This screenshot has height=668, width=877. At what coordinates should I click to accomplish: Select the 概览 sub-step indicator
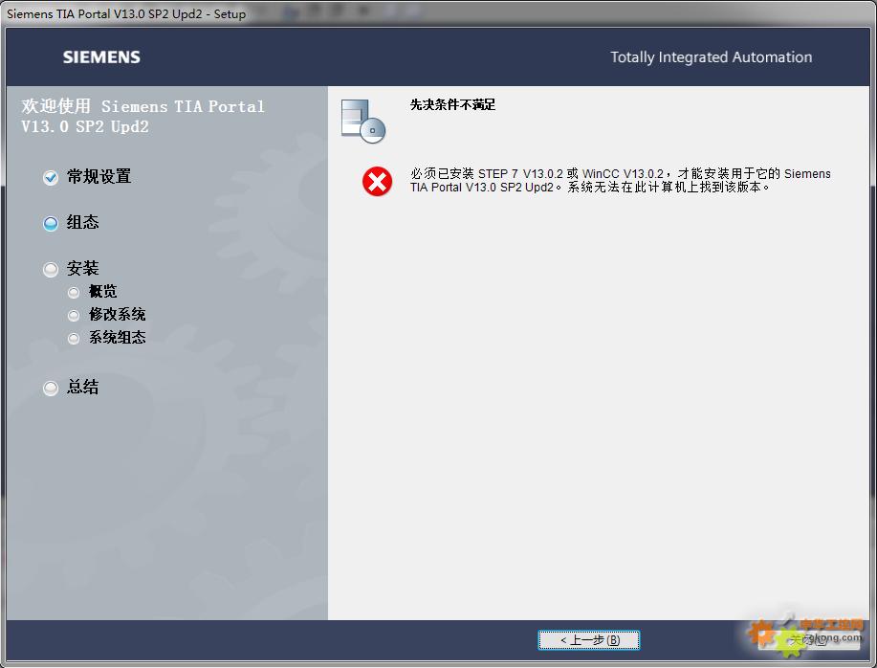tap(74, 293)
